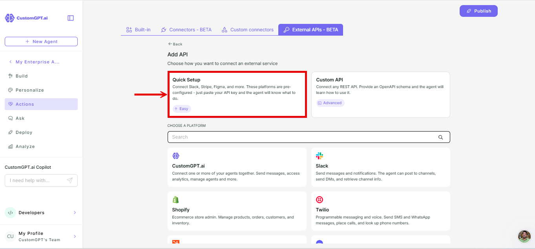The image size is (535, 249).
Task: Click the Slack logo icon
Action: pos(320,156)
